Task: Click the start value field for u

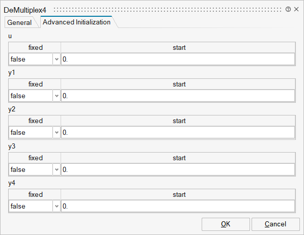Action: tap(178, 60)
